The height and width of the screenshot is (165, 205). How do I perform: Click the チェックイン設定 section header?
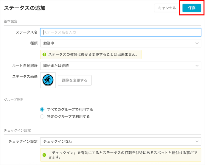17,130
